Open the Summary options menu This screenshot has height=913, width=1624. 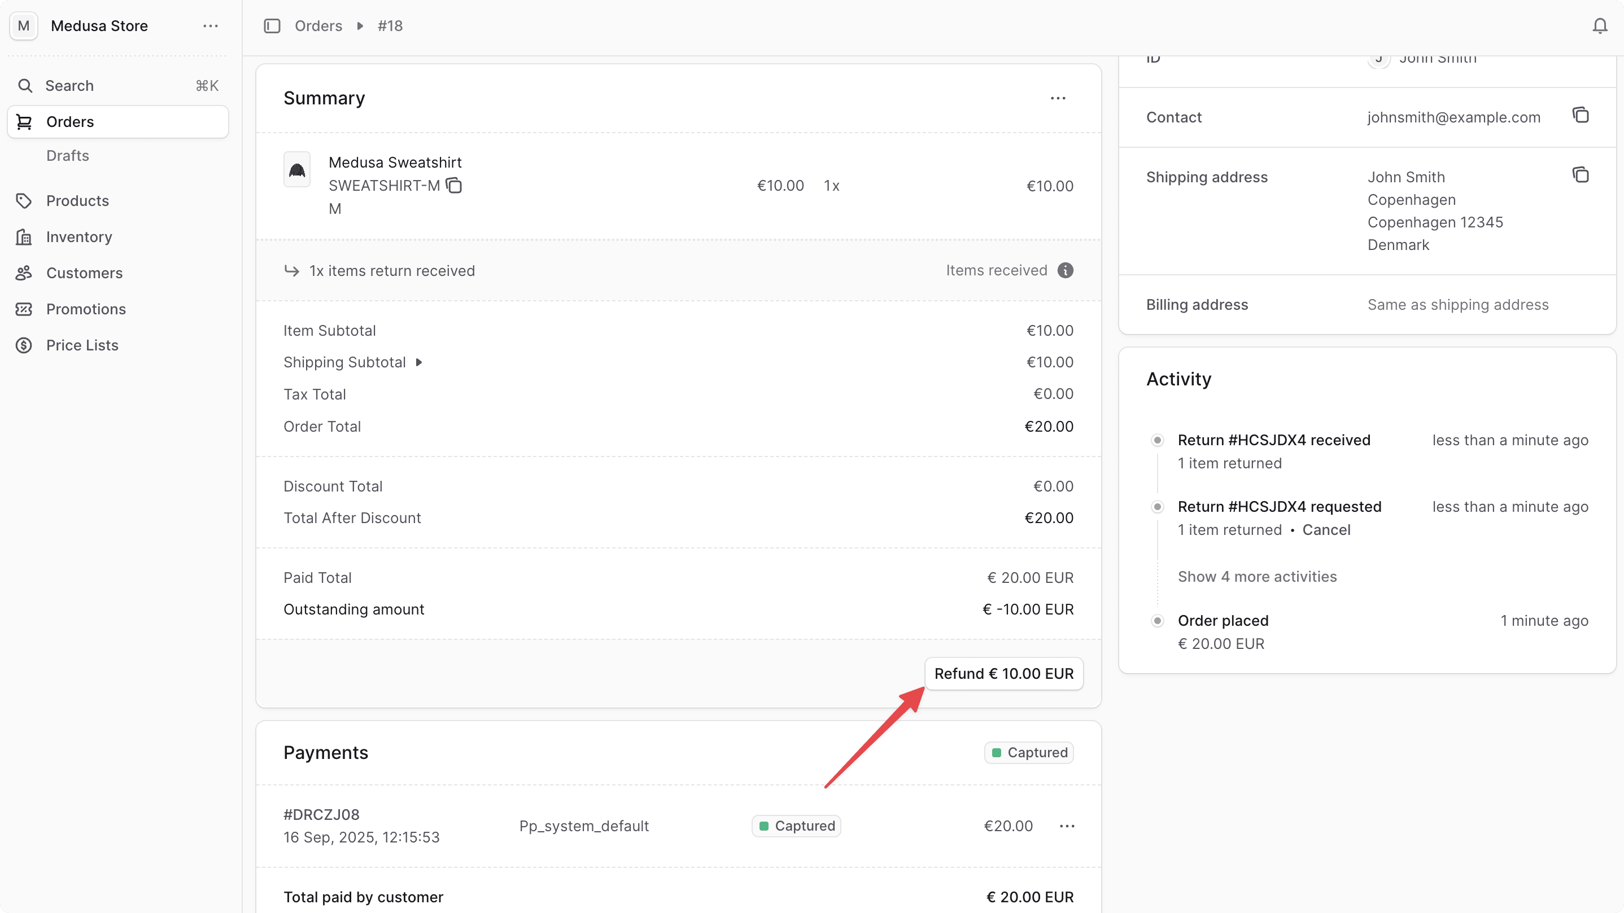click(x=1058, y=98)
